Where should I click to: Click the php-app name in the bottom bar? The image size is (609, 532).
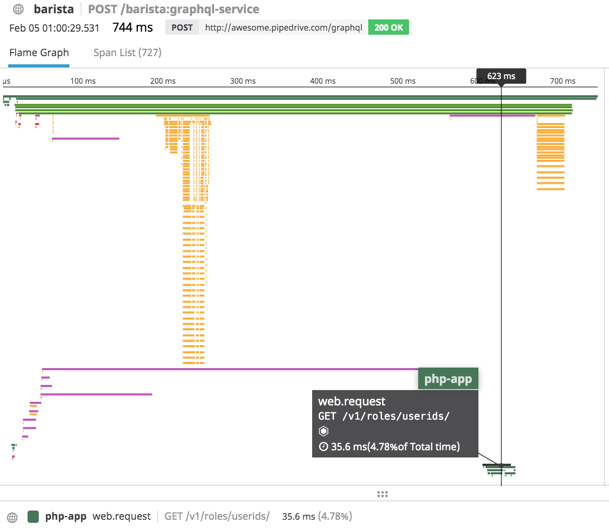[x=66, y=517]
